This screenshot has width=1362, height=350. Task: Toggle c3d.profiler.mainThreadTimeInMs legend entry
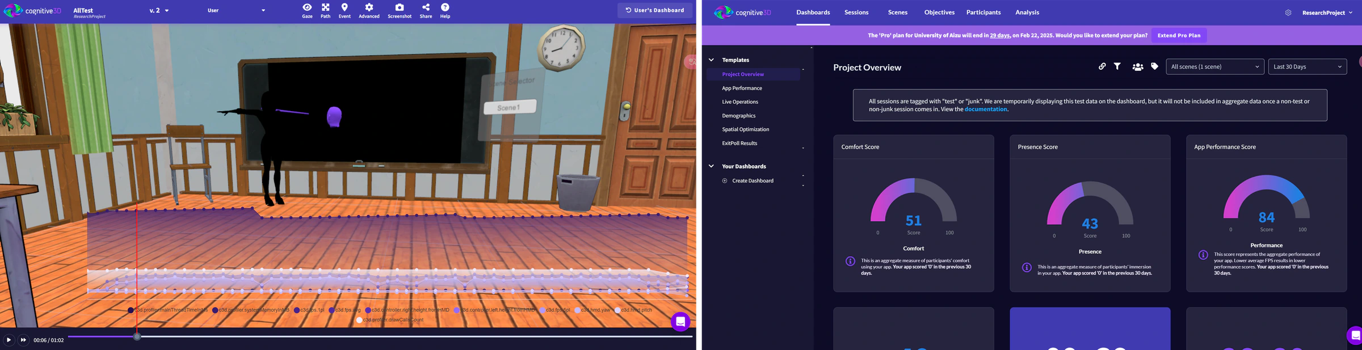168,310
